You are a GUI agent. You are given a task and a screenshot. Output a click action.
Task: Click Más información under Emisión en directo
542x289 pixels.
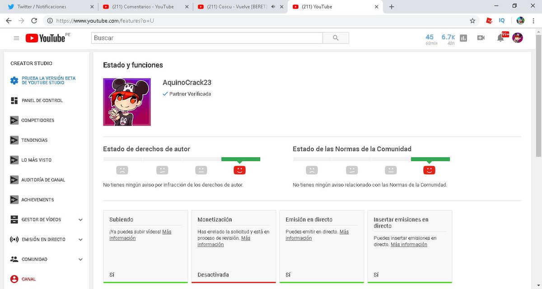(318, 235)
